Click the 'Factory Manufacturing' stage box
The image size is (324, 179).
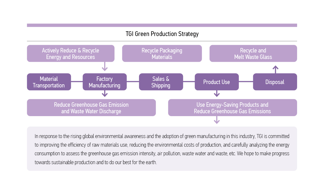tap(105, 82)
